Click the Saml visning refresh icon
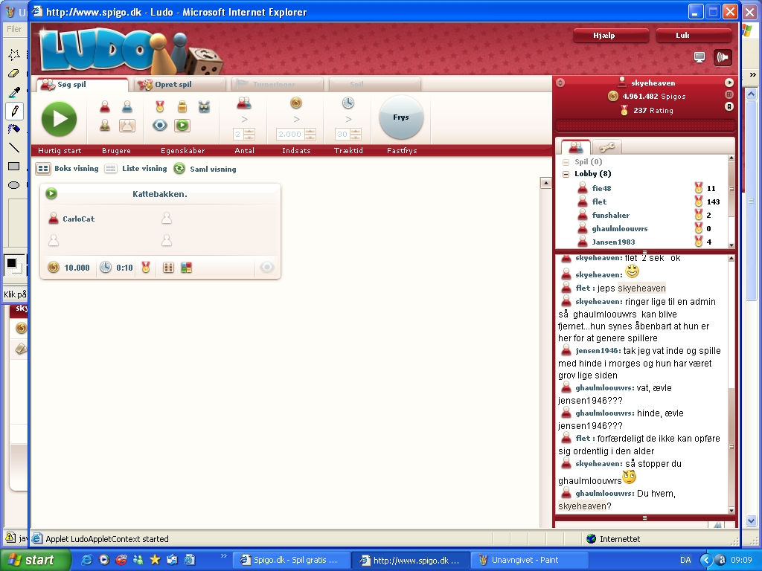Image resolution: width=762 pixels, height=571 pixels. (x=179, y=169)
